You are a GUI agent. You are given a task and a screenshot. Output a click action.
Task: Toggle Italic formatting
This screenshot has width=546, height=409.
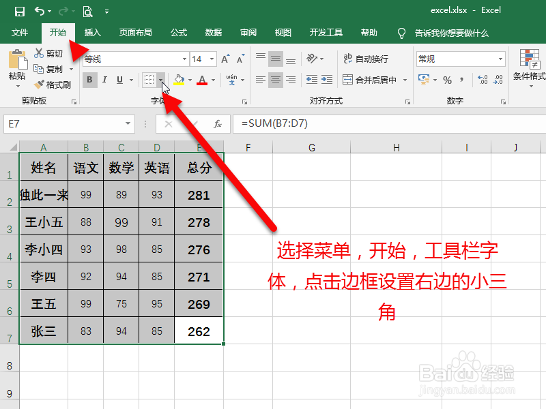[x=104, y=80]
